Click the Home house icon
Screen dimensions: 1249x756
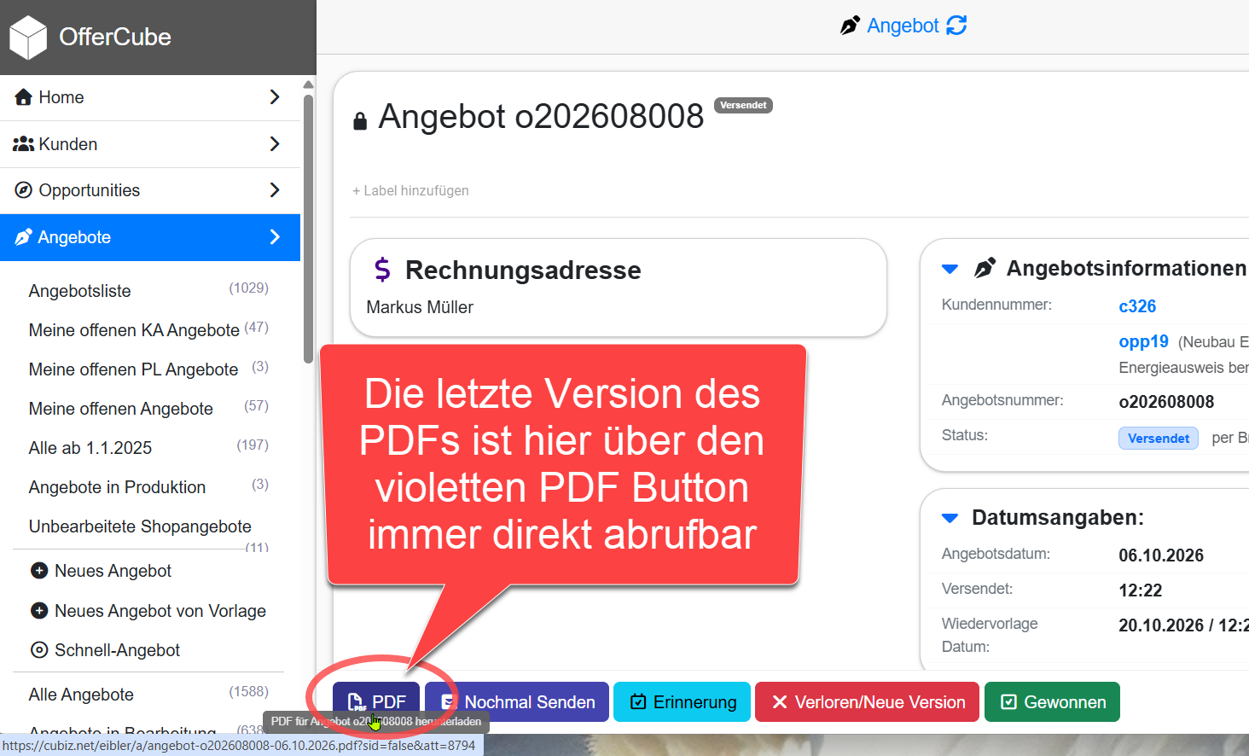pyautogui.click(x=24, y=97)
